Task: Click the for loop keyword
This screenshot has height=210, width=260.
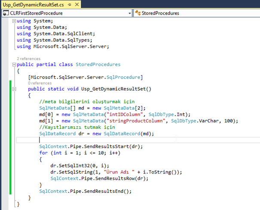Action: click(43, 152)
